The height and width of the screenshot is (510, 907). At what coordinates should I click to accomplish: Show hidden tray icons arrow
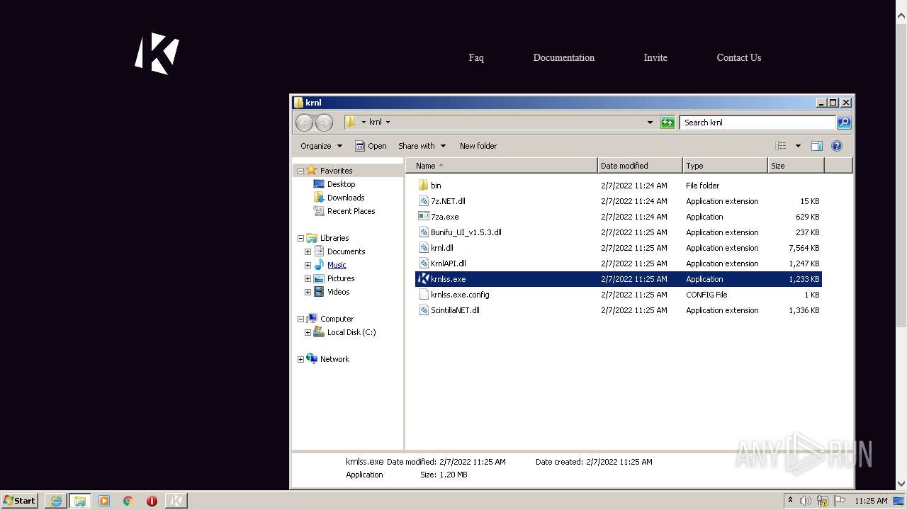point(790,501)
